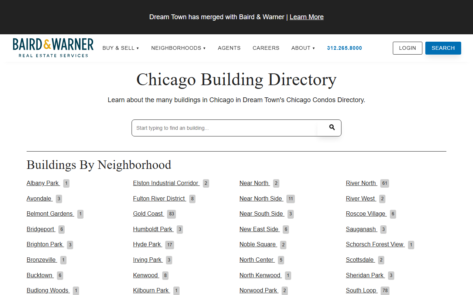
Task: Click the magnifier search icon button
Action: [332, 128]
